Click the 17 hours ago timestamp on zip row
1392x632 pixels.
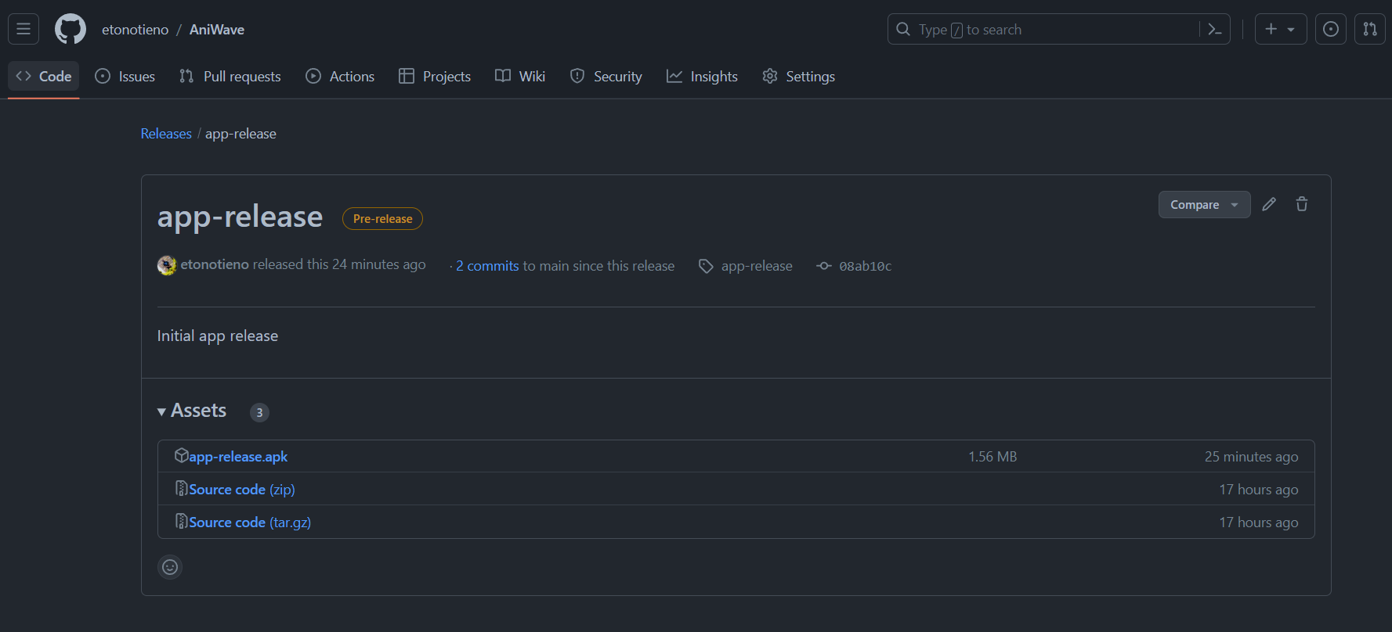tap(1258, 489)
